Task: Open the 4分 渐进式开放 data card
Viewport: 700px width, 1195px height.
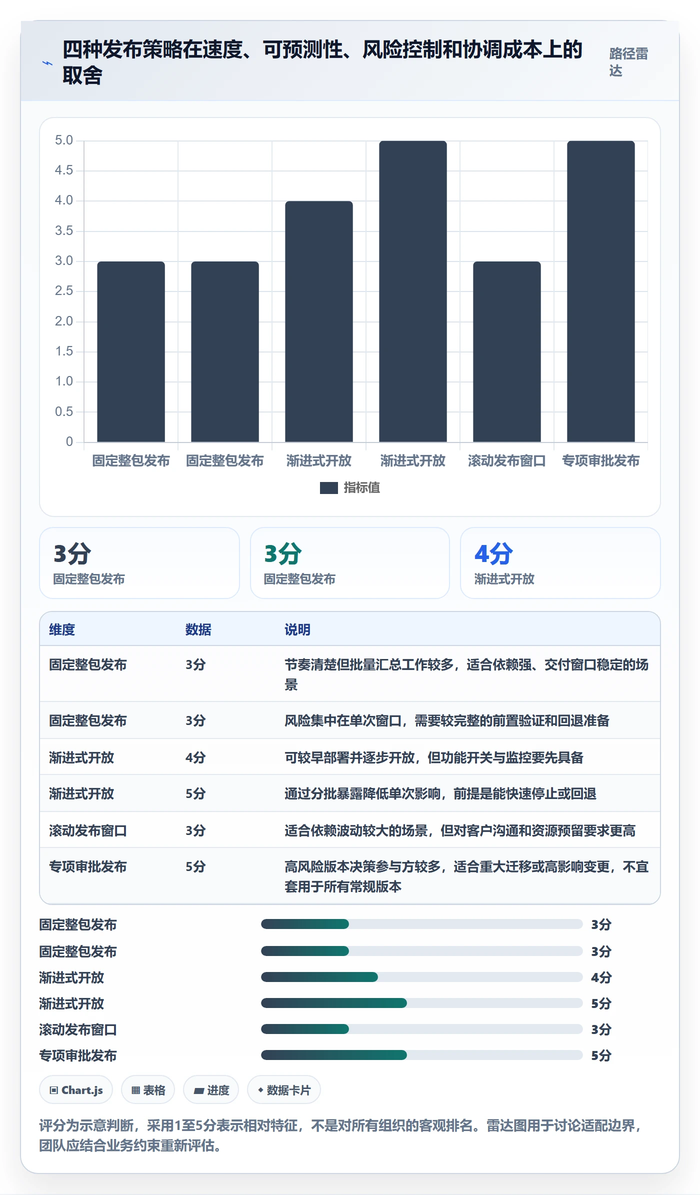Action: click(x=560, y=563)
